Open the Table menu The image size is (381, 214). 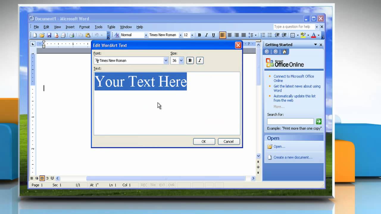pos(111,27)
